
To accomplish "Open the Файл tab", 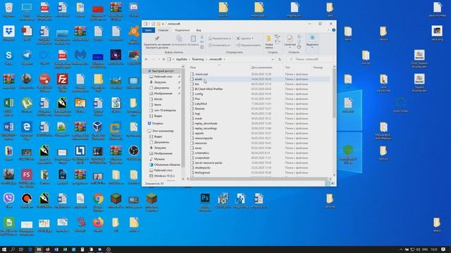I will coord(149,30).
